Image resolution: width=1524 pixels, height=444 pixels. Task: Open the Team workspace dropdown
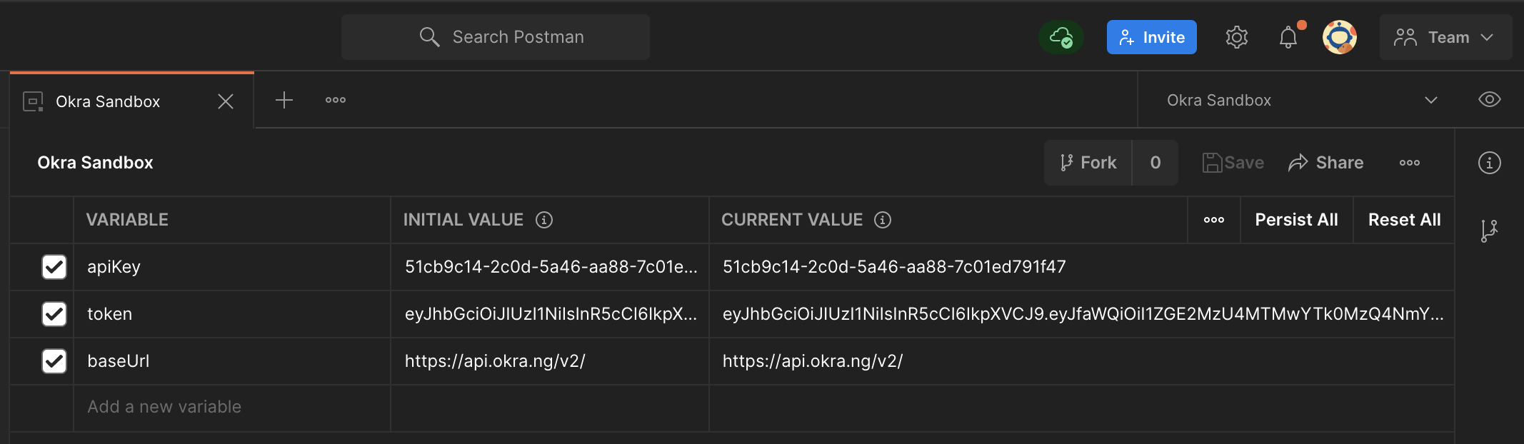tap(1445, 37)
